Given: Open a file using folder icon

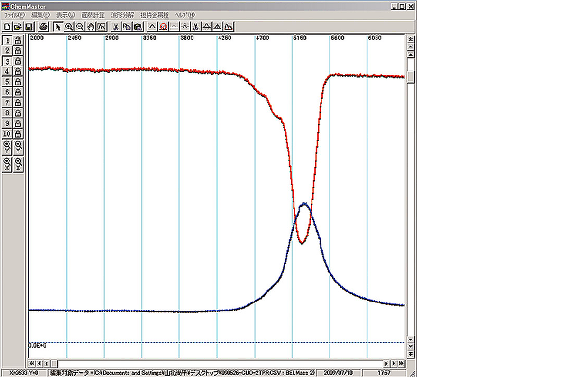Looking at the screenshot, I should pos(18,27).
